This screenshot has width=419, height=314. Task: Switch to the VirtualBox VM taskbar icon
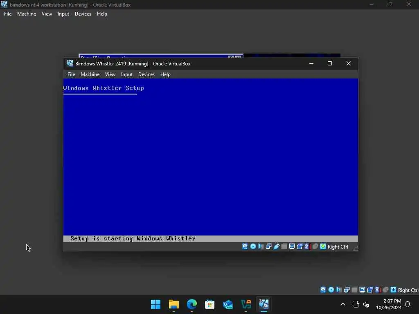tap(264, 304)
